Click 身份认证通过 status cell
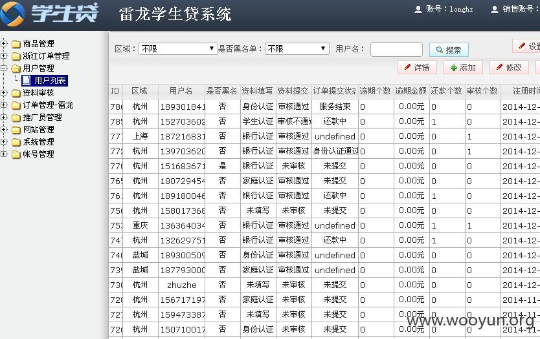Screen dimensions: 540x339 [335, 151]
